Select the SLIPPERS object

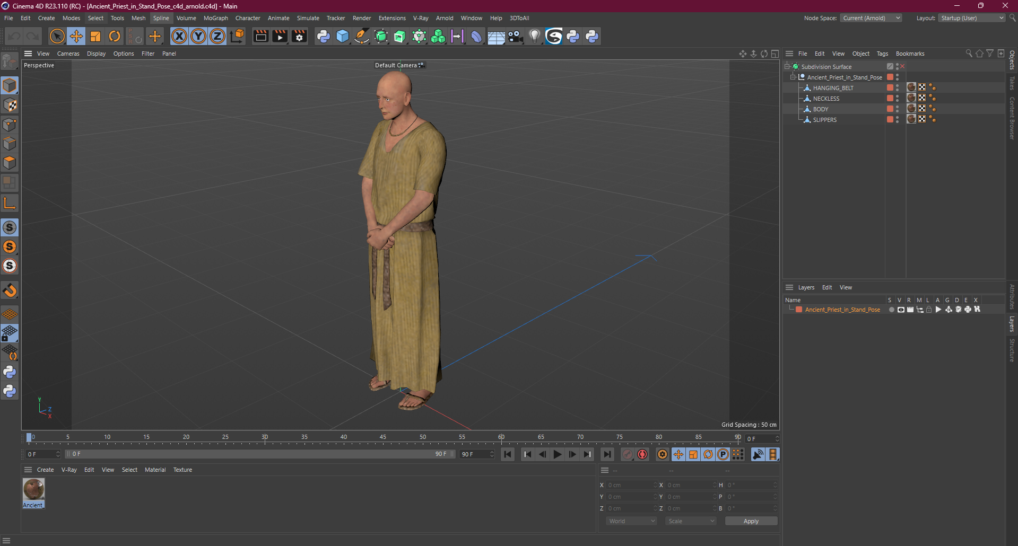coord(825,120)
